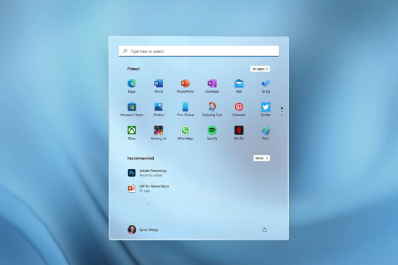Open the Snipping Tool
This screenshot has height=265, width=398.
tap(212, 107)
